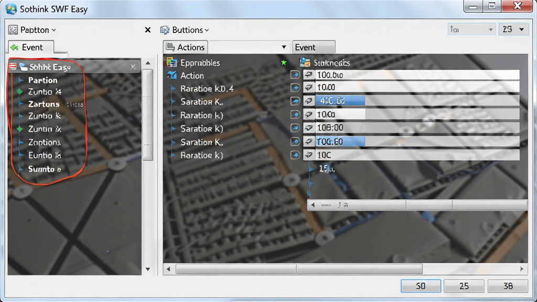Screen dimensions: 537x302
Task: Select the Event tab right of Actions dropdown
Action: [x=314, y=47]
